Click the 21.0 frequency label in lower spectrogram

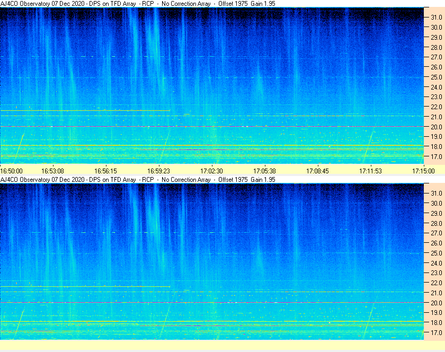point(437,293)
